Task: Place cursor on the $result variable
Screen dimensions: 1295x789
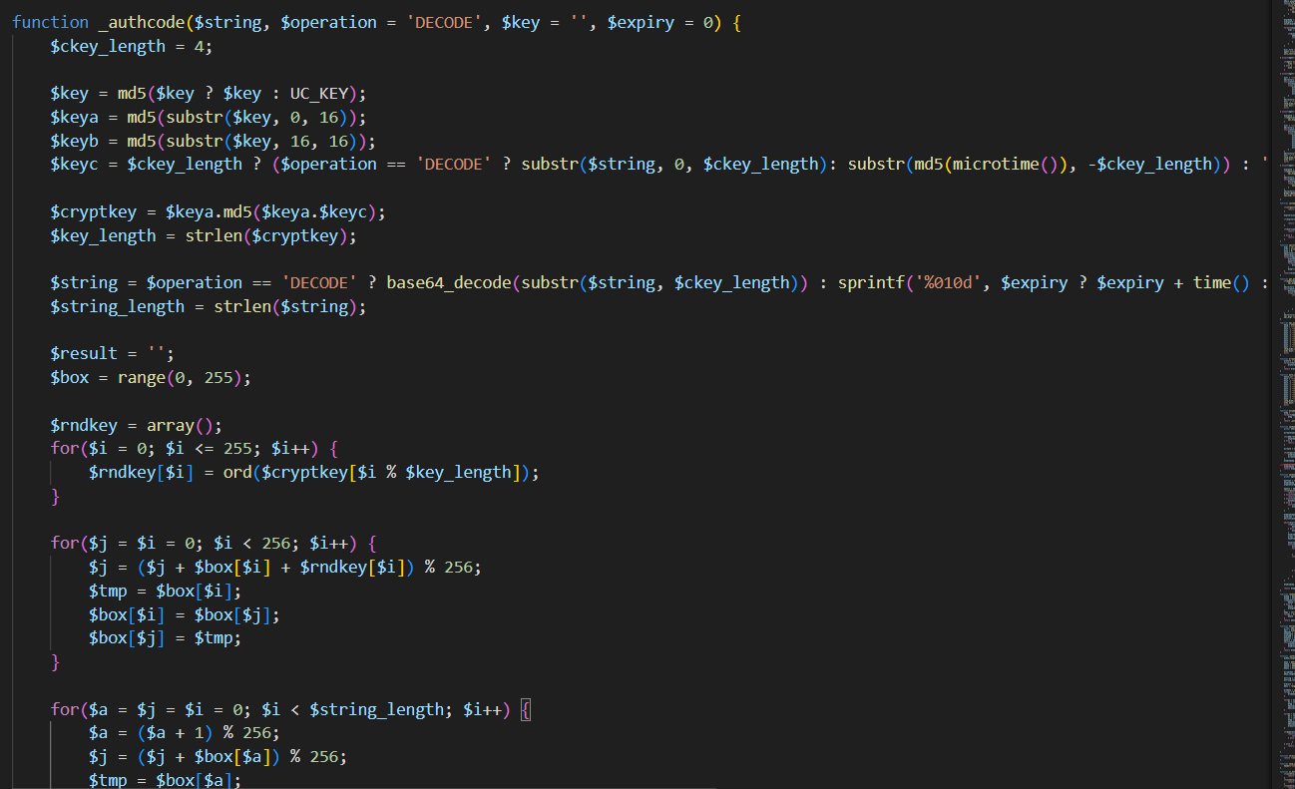Action: pyautogui.click(x=84, y=353)
